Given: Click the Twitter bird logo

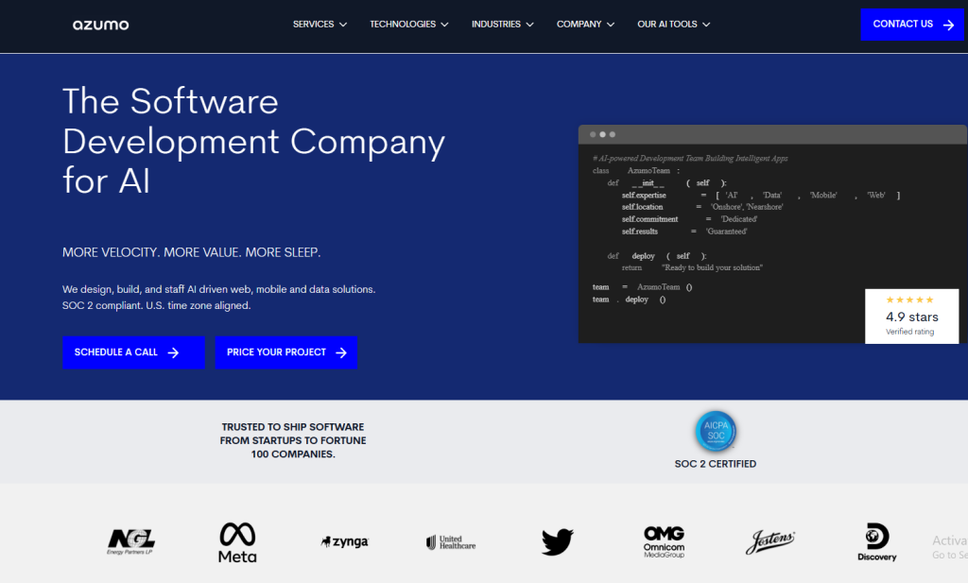Looking at the screenshot, I should tap(558, 541).
